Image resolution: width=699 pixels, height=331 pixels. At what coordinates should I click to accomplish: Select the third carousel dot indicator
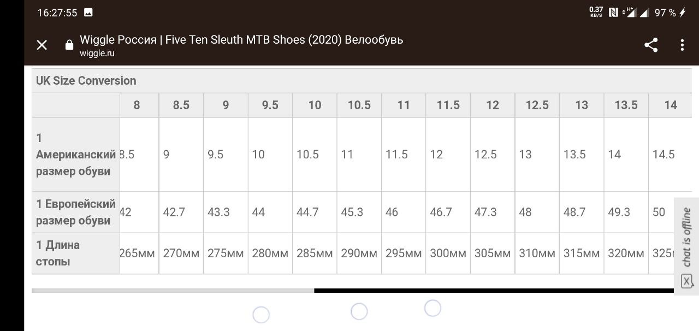(433, 308)
